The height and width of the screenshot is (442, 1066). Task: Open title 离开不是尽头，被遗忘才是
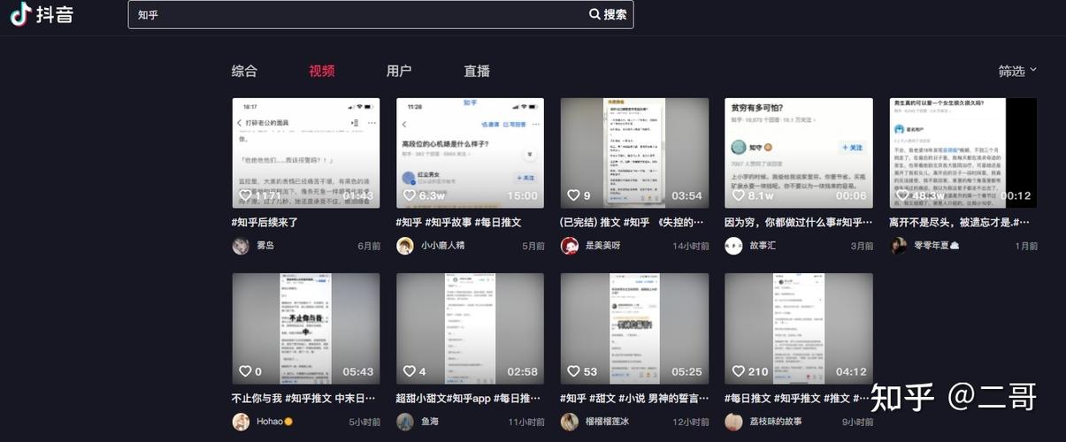coord(960,222)
